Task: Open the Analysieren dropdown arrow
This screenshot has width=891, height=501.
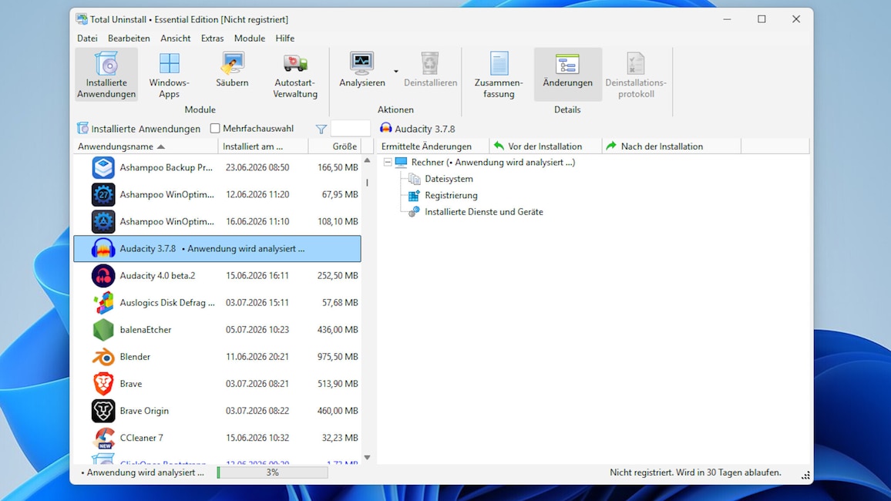Action: (396, 72)
